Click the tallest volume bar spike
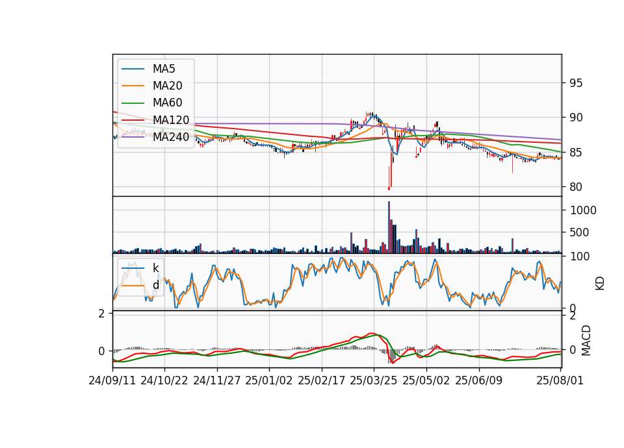This screenshot has height=448, width=624. pos(389,227)
